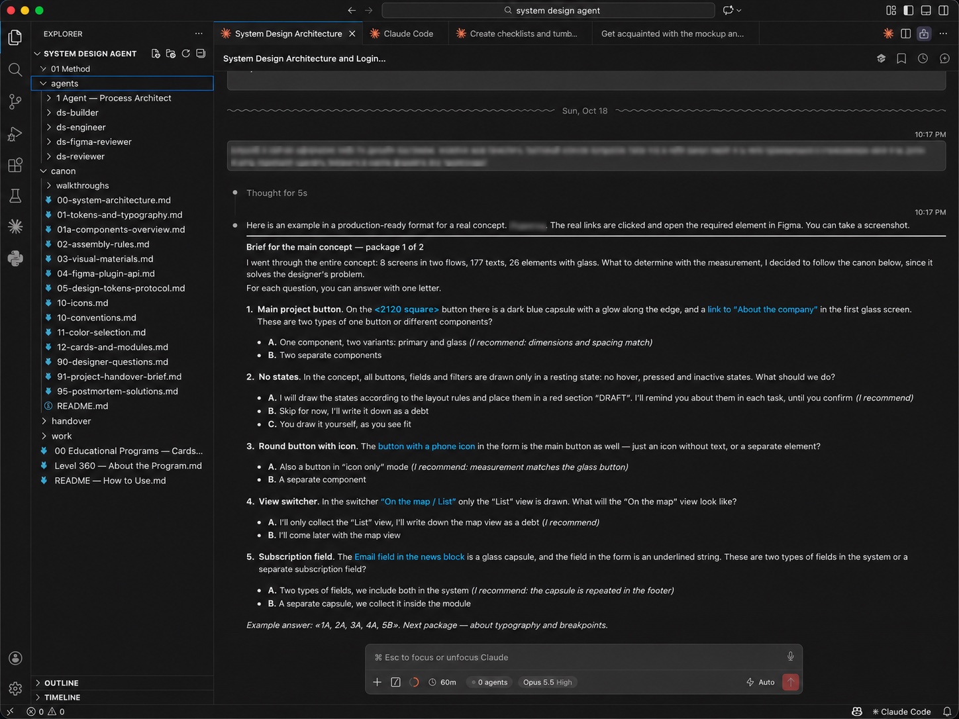959x719 pixels.
Task: Create a new file in explorer
Action: (156, 54)
